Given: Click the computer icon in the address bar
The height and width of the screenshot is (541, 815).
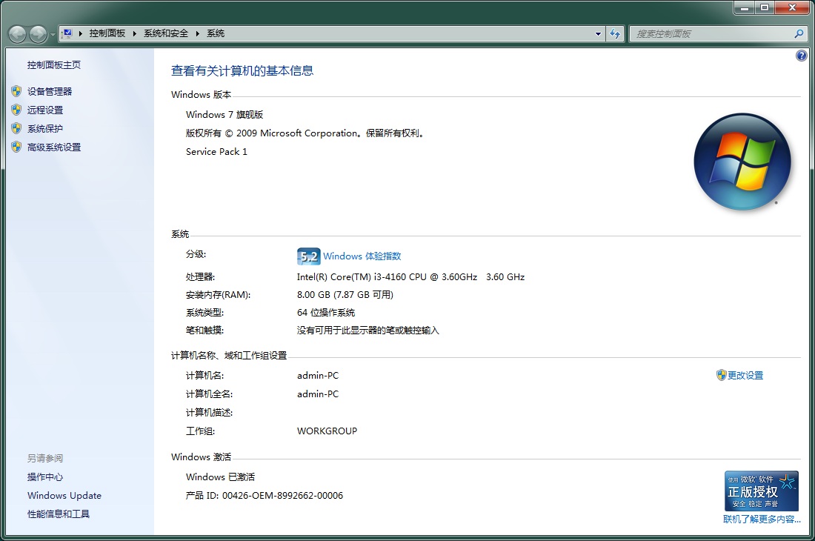Looking at the screenshot, I should coord(67,33).
